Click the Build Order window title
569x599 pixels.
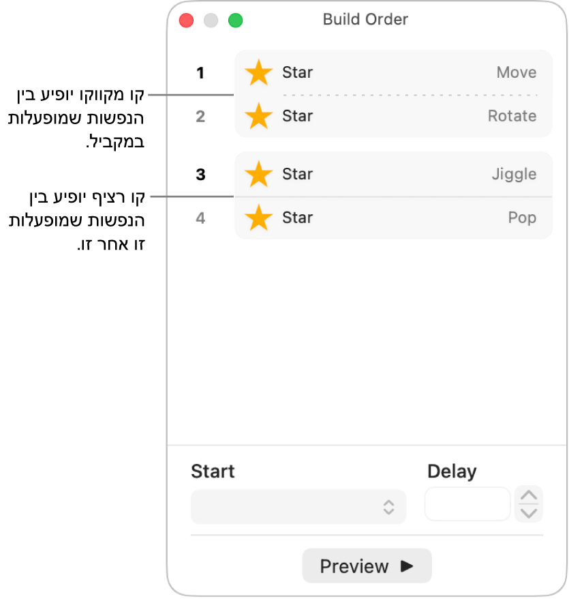[x=366, y=20]
